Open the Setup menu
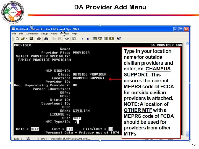199x149 pixels. (44, 34)
